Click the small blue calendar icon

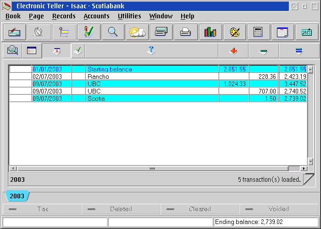[32, 50]
